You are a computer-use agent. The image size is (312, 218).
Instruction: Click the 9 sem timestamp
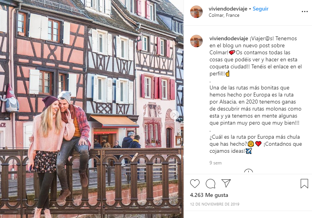pyautogui.click(x=215, y=163)
